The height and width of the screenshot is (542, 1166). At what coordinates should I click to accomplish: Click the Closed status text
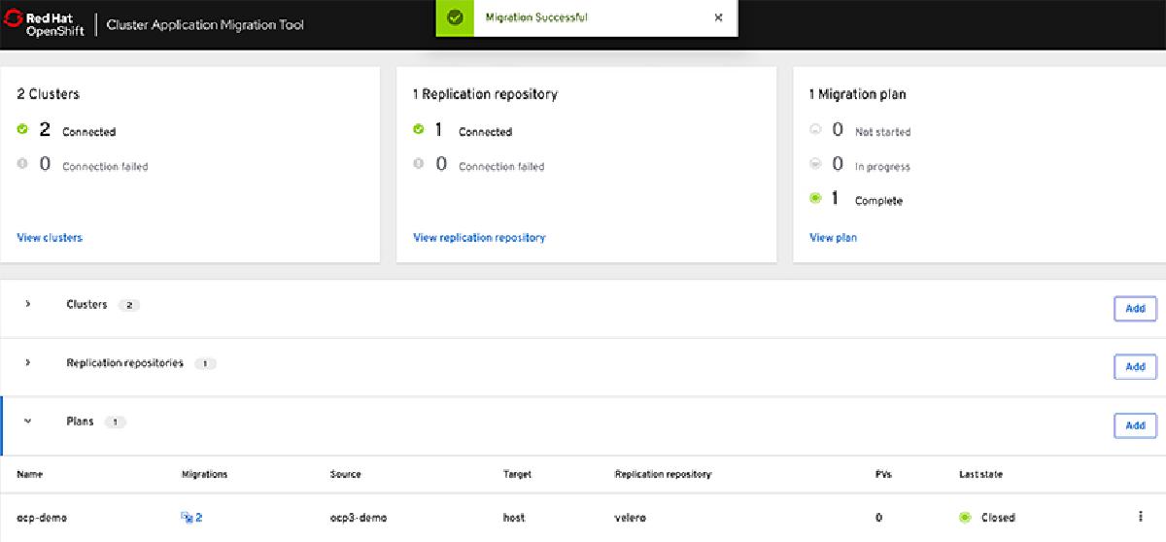pos(998,518)
